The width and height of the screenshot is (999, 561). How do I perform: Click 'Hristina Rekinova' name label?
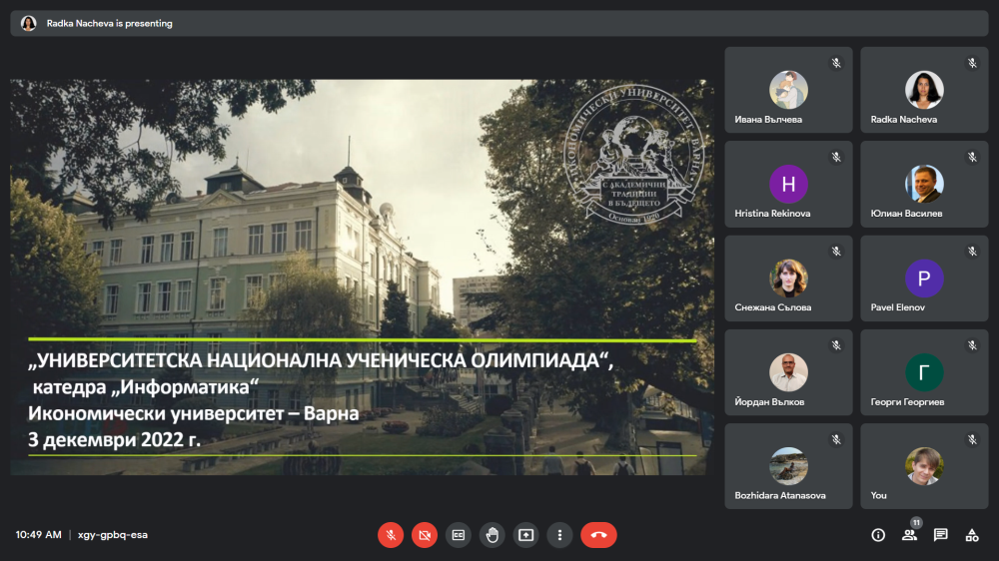tap(772, 214)
